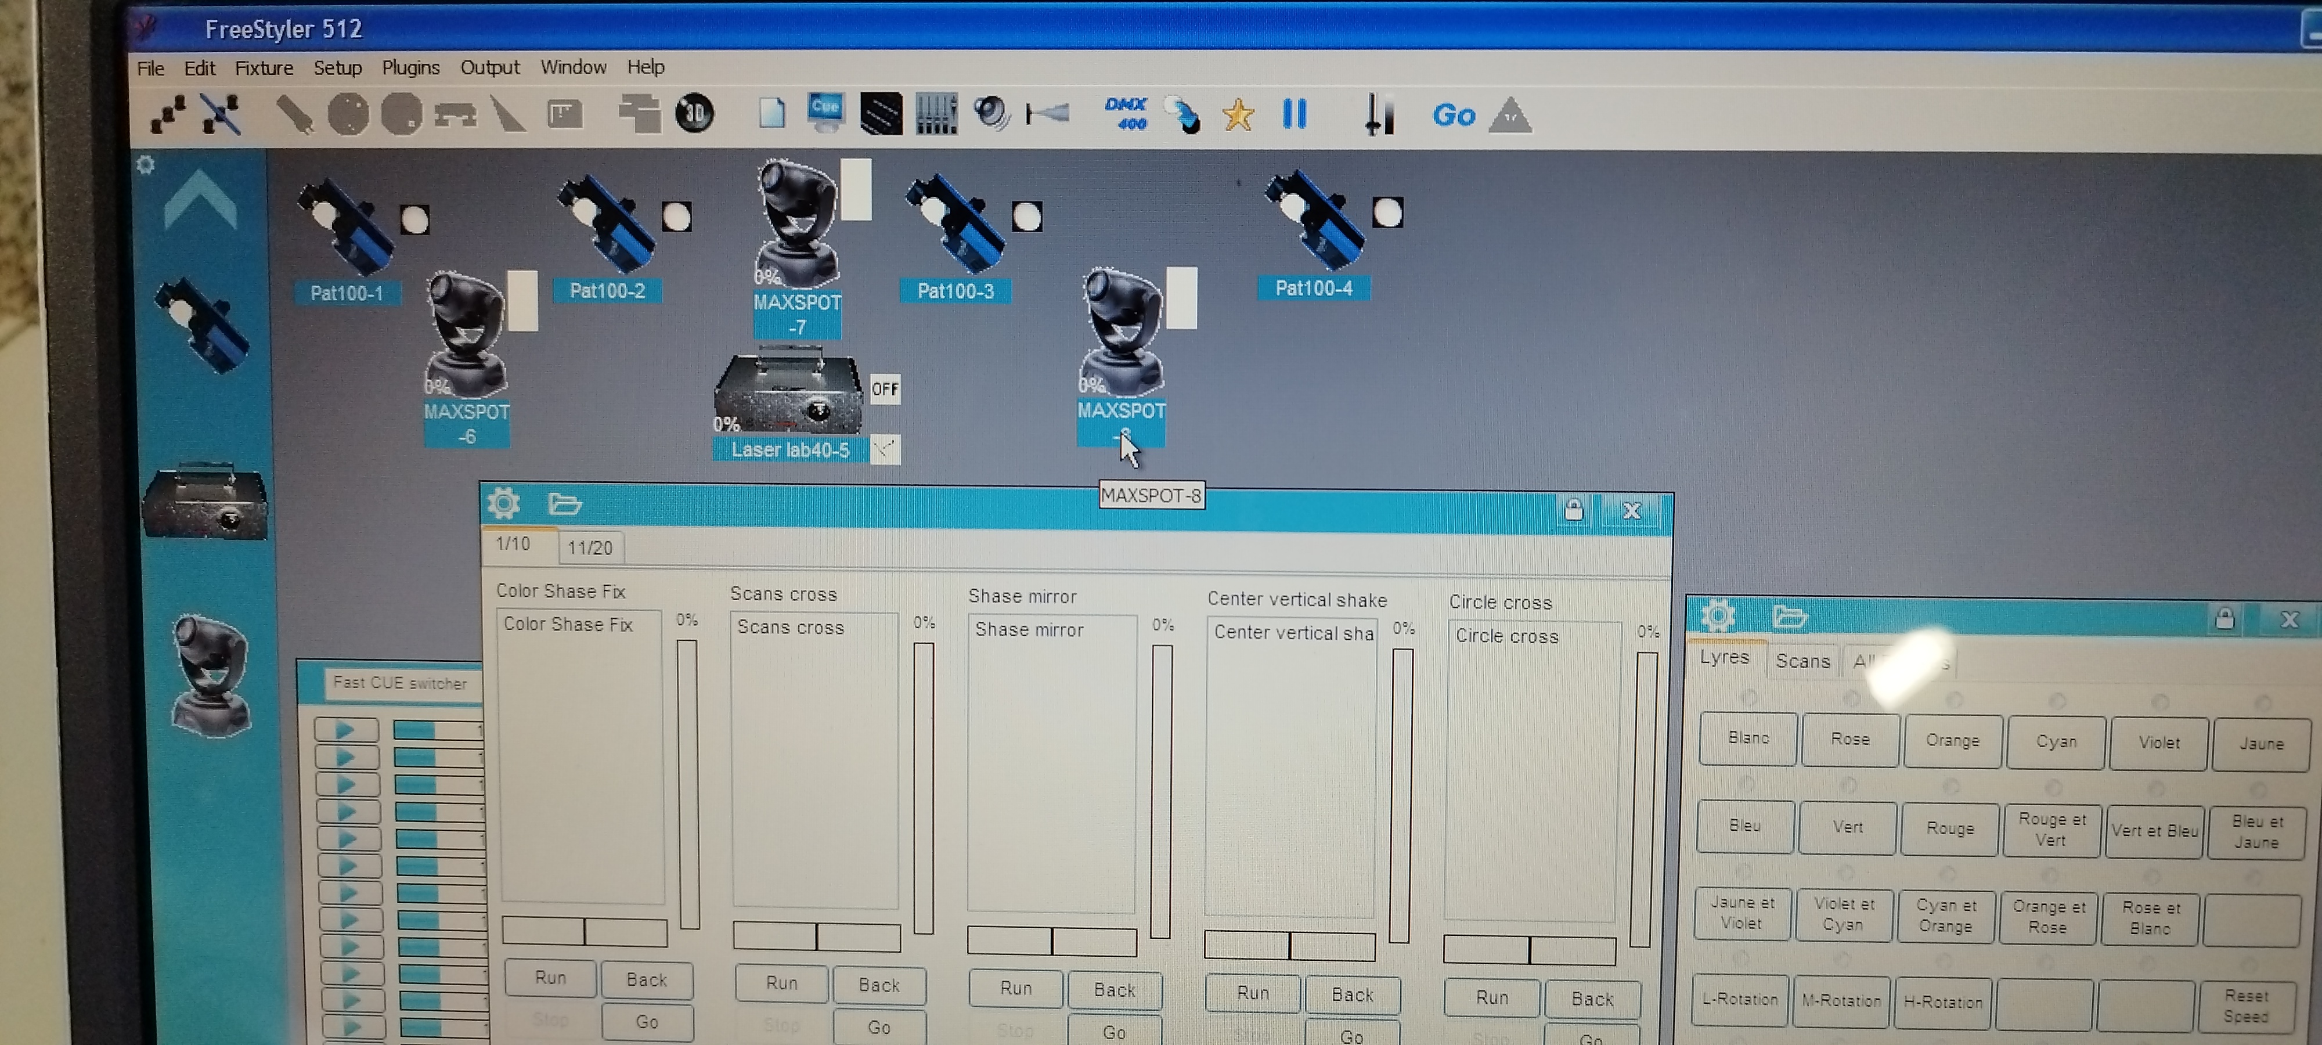The width and height of the screenshot is (2322, 1045).
Task: Click the white square beside MAXSPOT-7
Action: [x=856, y=189]
